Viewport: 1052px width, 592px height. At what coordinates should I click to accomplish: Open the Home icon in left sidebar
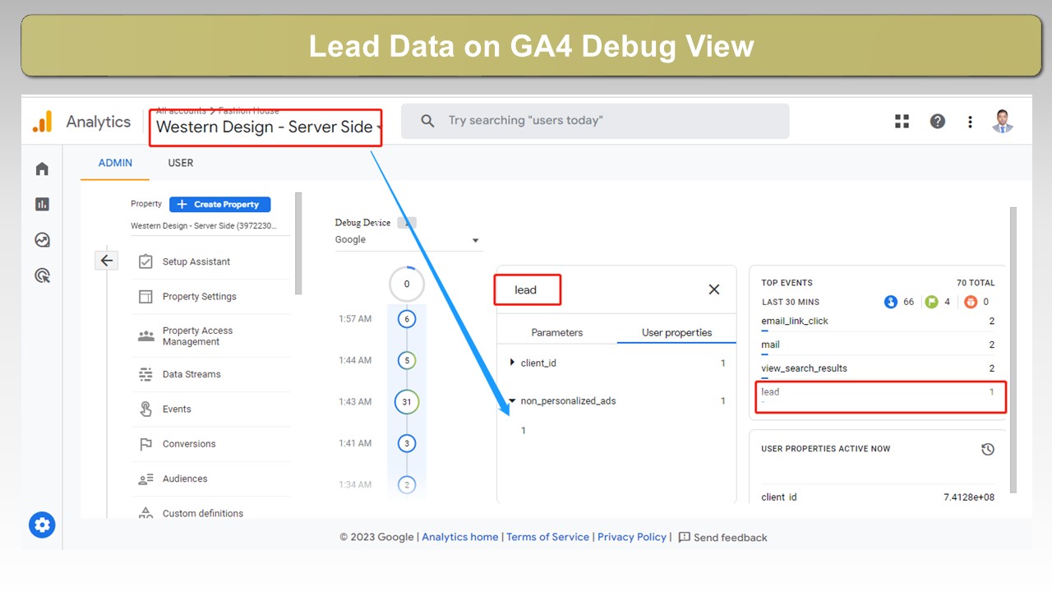[x=42, y=169]
